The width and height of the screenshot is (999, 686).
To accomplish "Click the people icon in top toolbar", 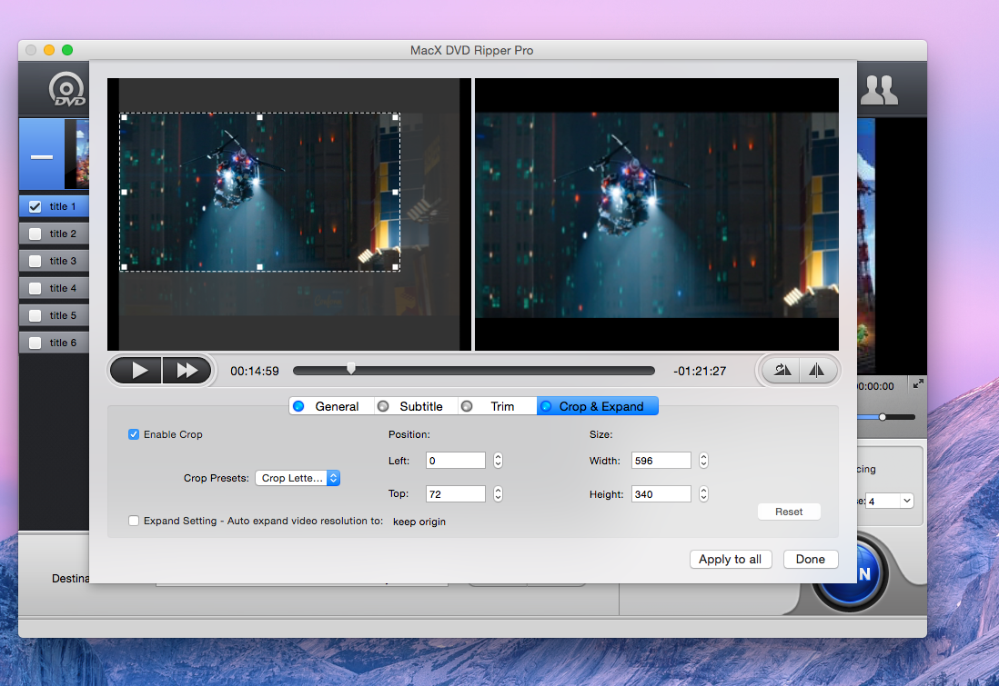I will 879,90.
